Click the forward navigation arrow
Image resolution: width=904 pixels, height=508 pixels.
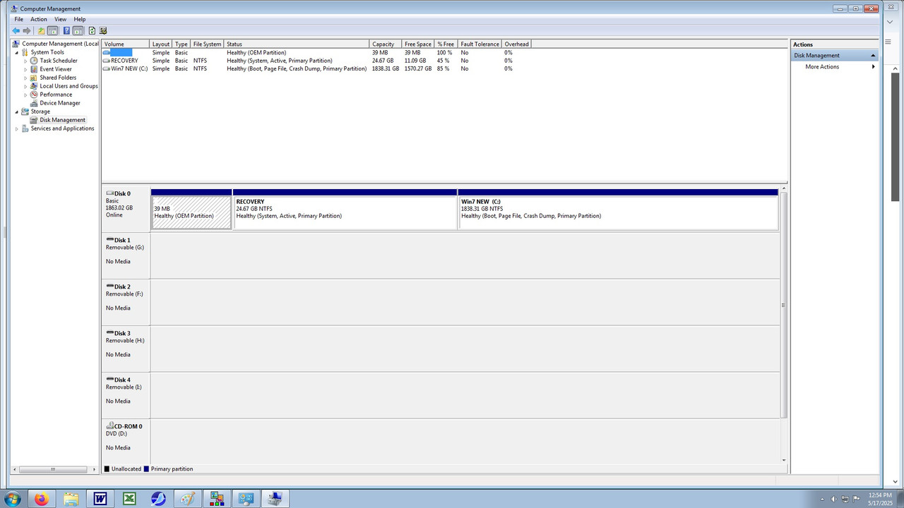click(x=26, y=30)
